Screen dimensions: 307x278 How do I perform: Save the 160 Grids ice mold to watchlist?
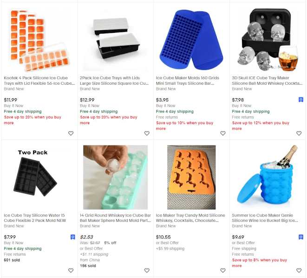tap(223, 133)
